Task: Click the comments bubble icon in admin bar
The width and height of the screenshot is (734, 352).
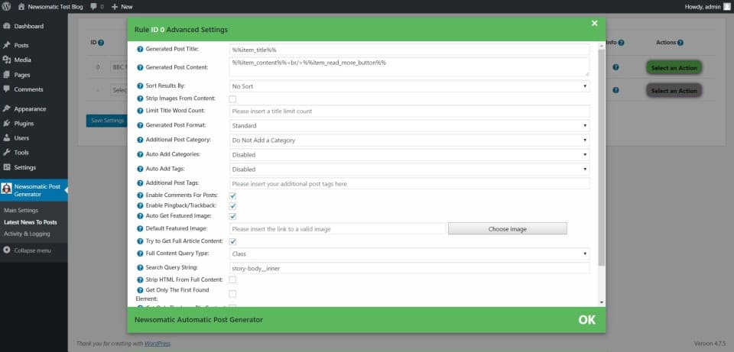Action: click(x=93, y=7)
